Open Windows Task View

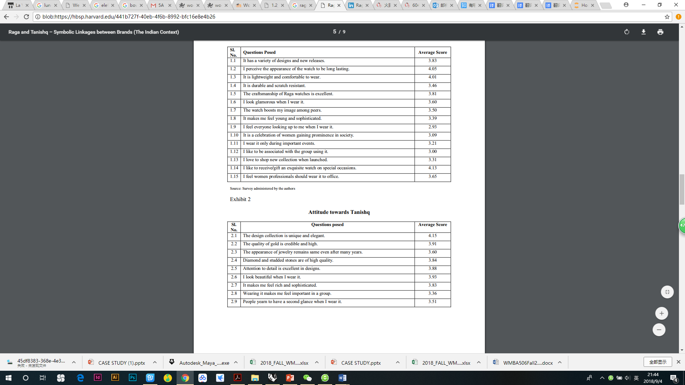[x=42, y=378]
